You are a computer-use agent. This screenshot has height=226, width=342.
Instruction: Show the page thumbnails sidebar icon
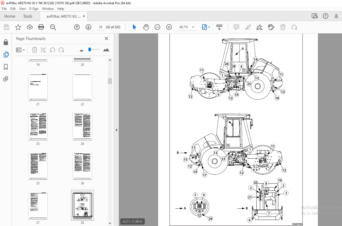(6, 55)
